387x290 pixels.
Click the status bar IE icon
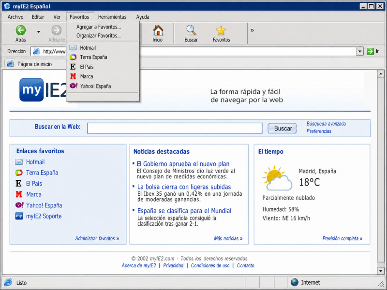[x=8, y=282]
